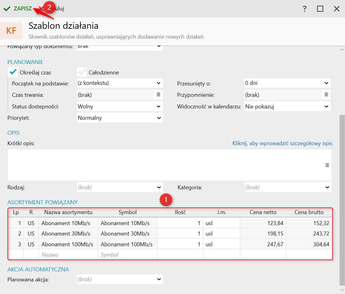Open the Czas trwania list menu icon
Screen dimensions: 345x294
click(158, 95)
